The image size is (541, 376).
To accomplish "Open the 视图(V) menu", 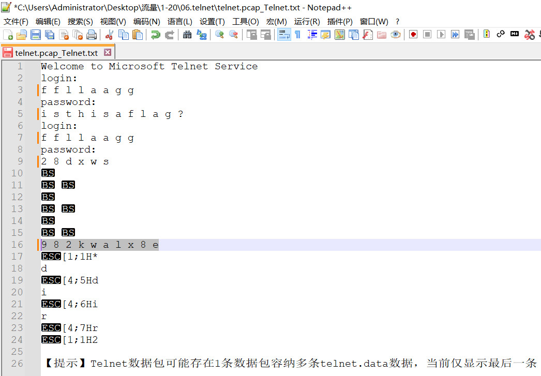I will [x=113, y=22].
